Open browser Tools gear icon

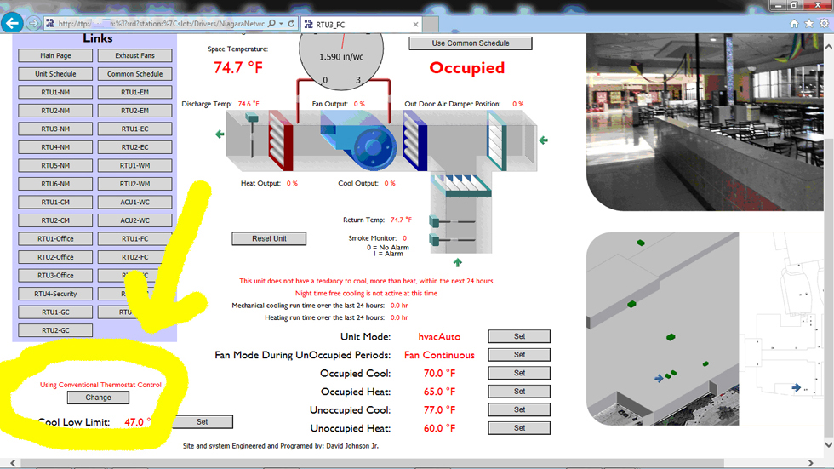[x=824, y=23]
